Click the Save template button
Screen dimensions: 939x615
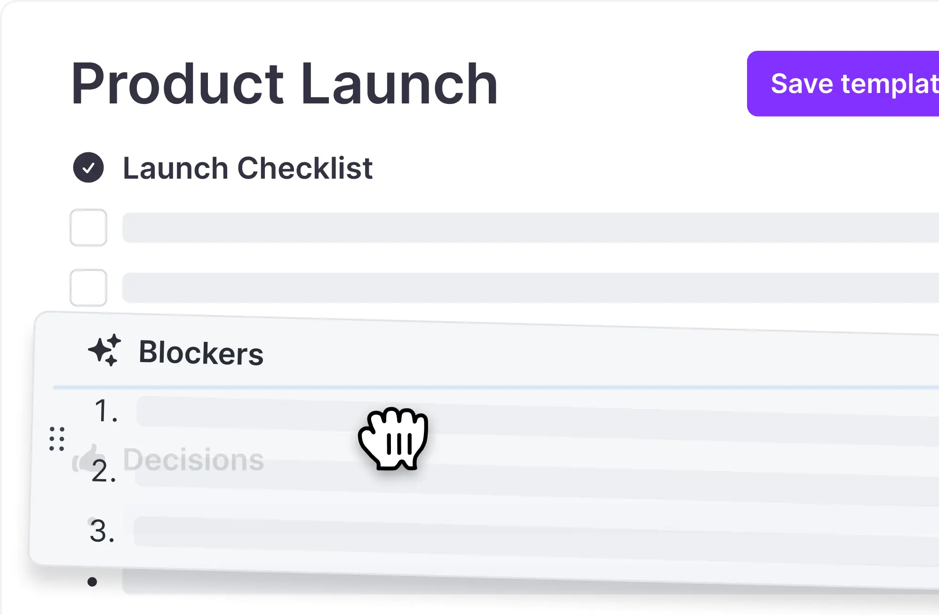[843, 84]
